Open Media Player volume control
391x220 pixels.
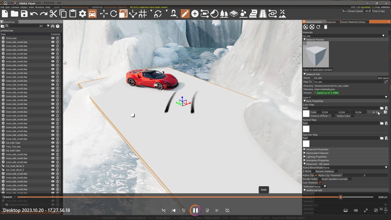point(356,211)
